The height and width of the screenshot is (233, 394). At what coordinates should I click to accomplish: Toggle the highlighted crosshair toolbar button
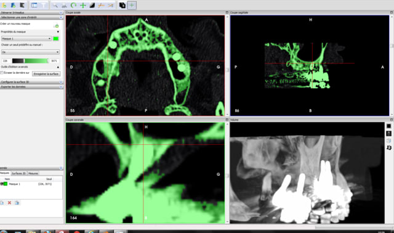point(132,6)
